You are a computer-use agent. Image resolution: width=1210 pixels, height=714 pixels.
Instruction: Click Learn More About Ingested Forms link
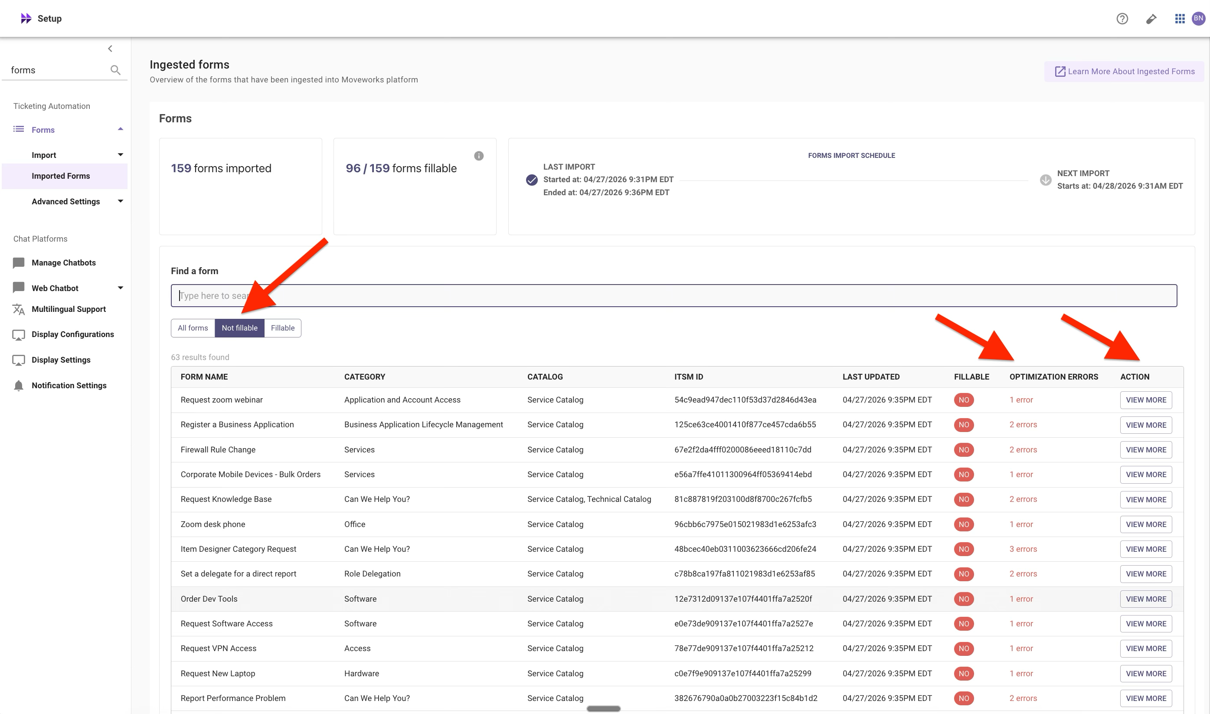pyautogui.click(x=1125, y=72)
